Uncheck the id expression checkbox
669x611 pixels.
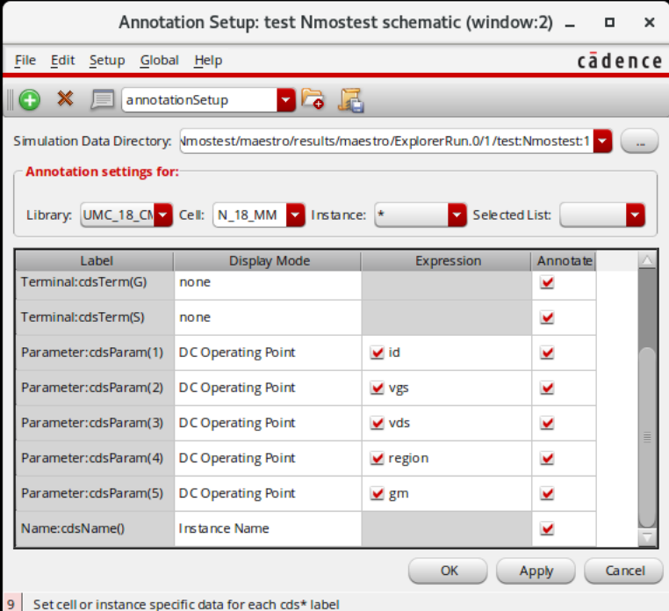point(377,353)
